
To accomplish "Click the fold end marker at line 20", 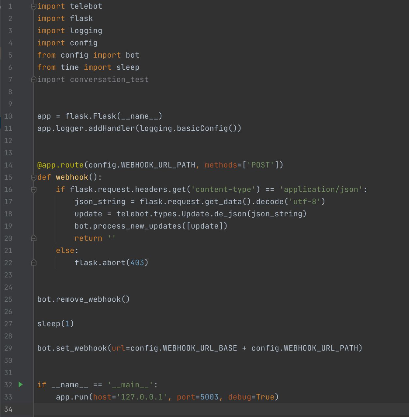I will 34,238.
